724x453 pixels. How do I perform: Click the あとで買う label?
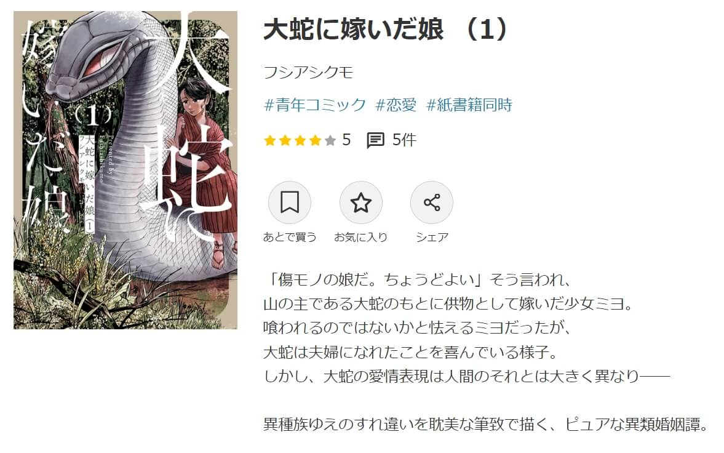tap(290, 237)
